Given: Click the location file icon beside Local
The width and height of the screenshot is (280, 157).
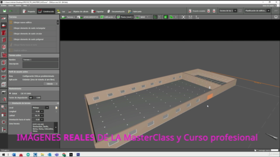Looking at the screenshot, I should 56,108.
